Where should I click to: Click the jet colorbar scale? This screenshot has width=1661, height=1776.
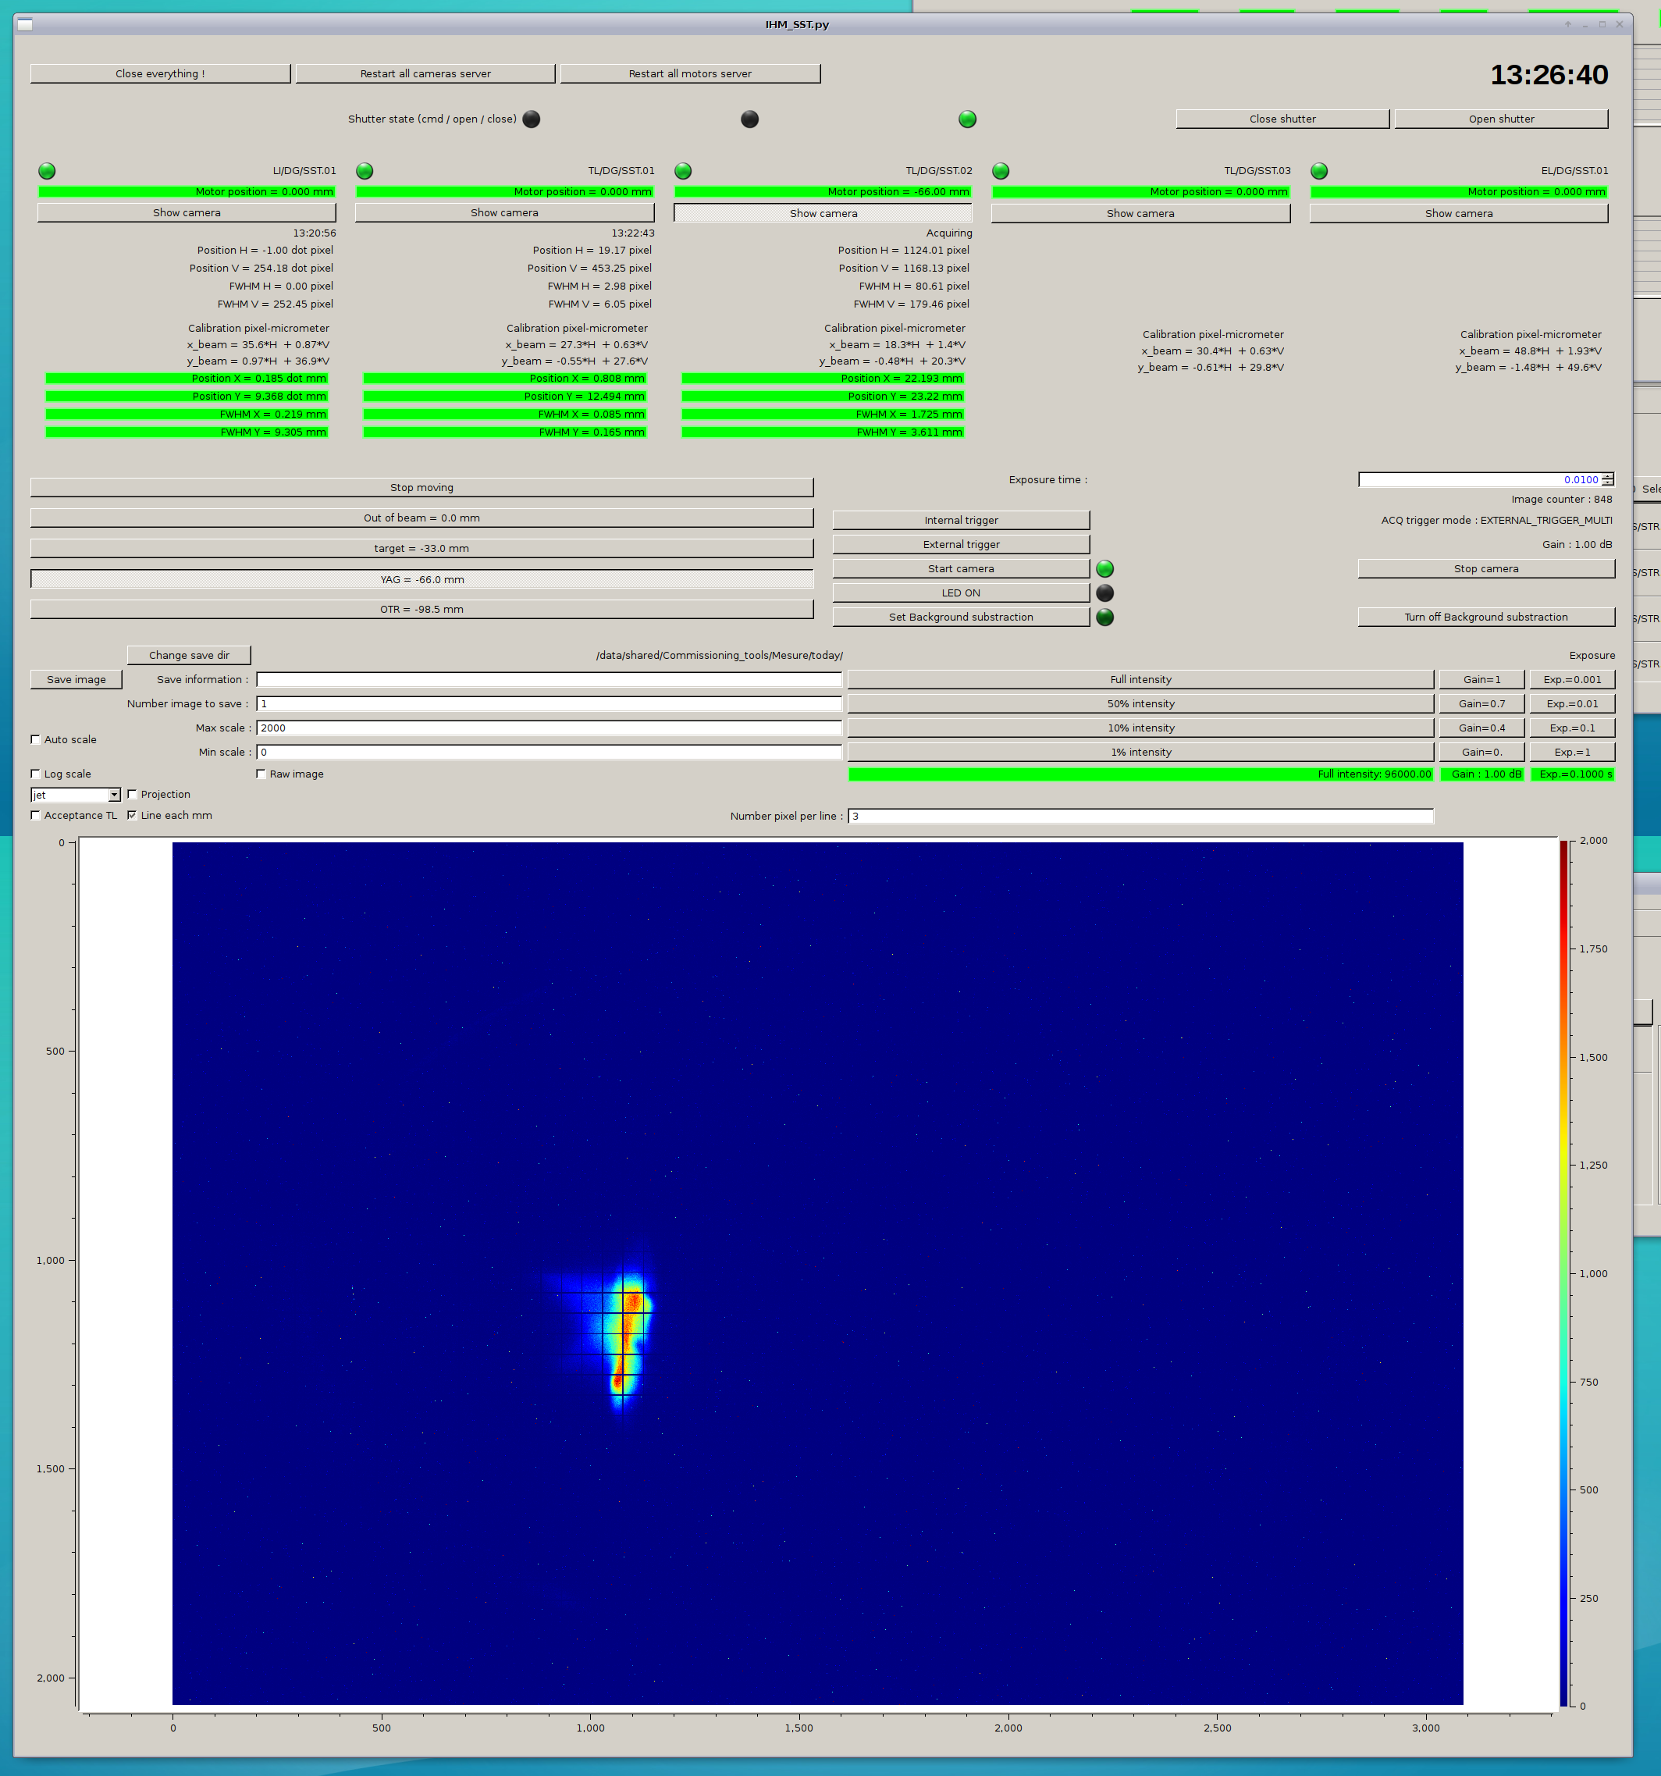point(1563,1273)
